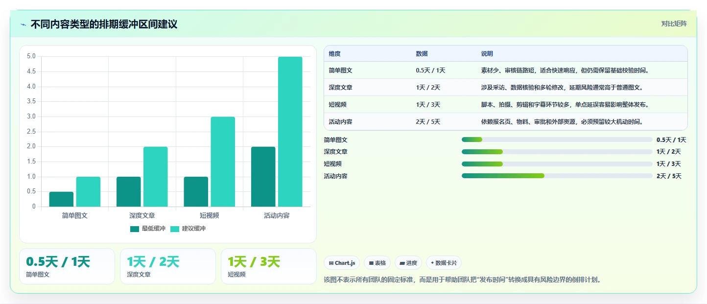Click the 深度文章 建议缓冲 bar at 2.0
707x304 pixels.
click(156, 177)
